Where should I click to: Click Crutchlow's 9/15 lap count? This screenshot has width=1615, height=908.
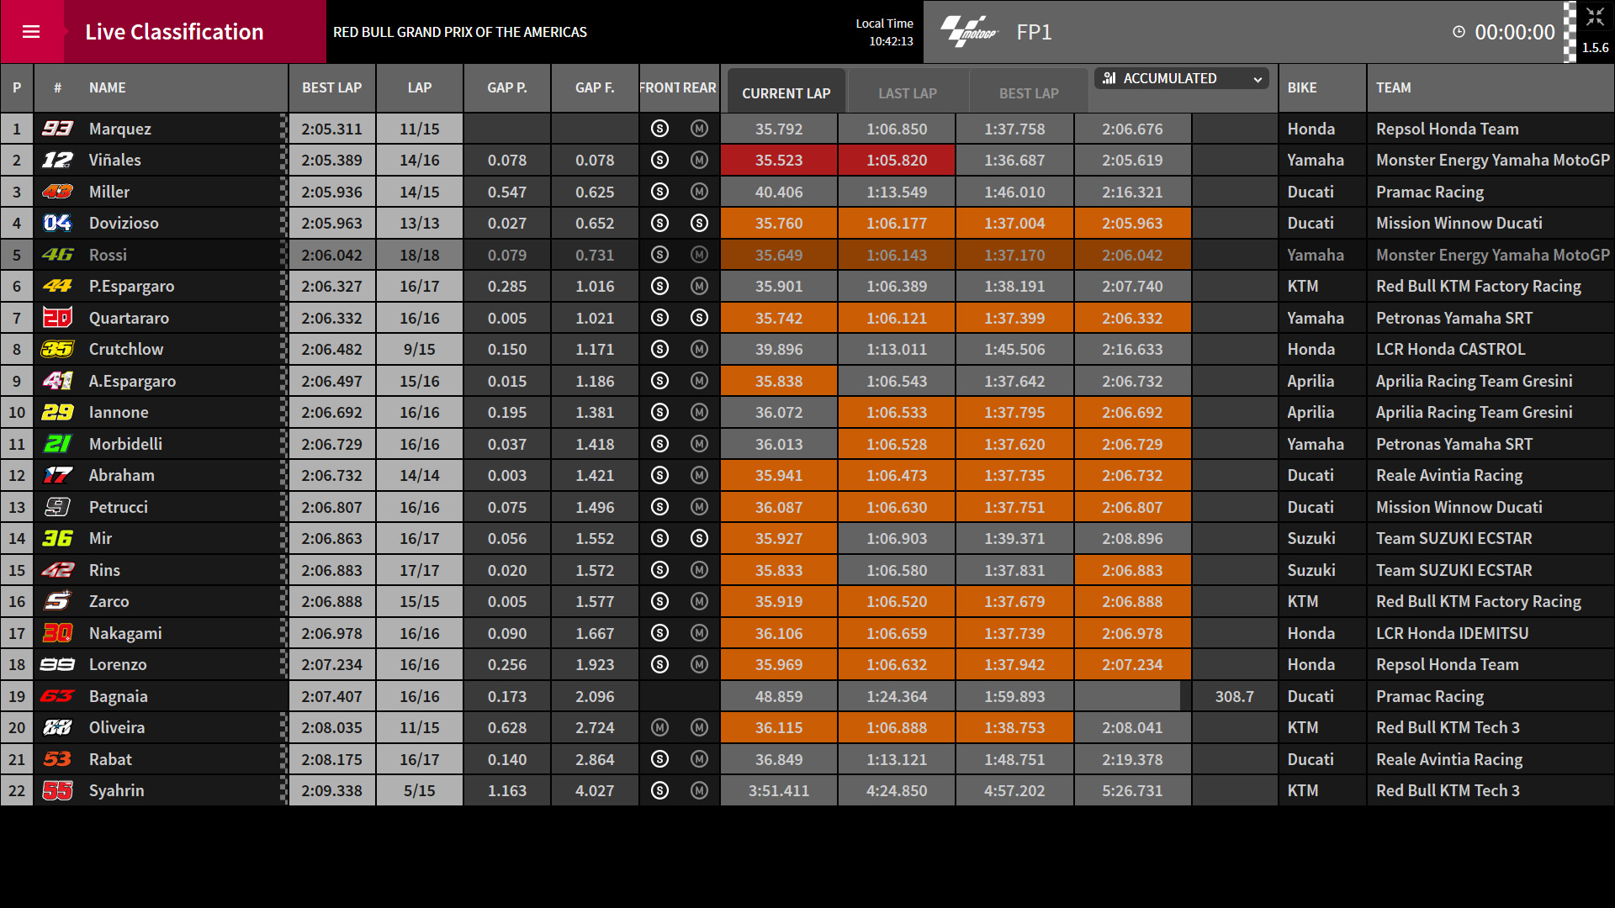pyautogui.click(x=419, y=349)
